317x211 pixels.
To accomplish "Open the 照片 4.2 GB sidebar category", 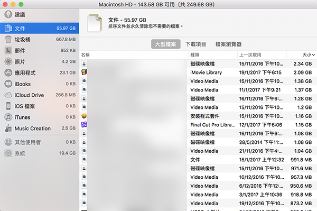I will [40, 61].
